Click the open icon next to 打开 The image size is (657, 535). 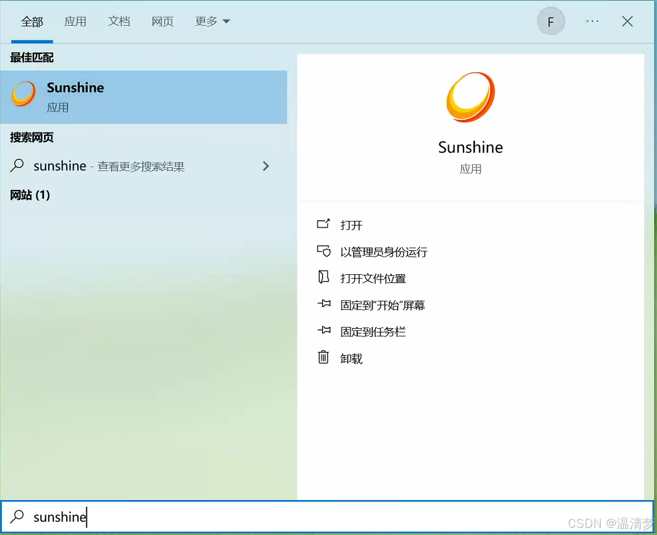pos(323,224)
